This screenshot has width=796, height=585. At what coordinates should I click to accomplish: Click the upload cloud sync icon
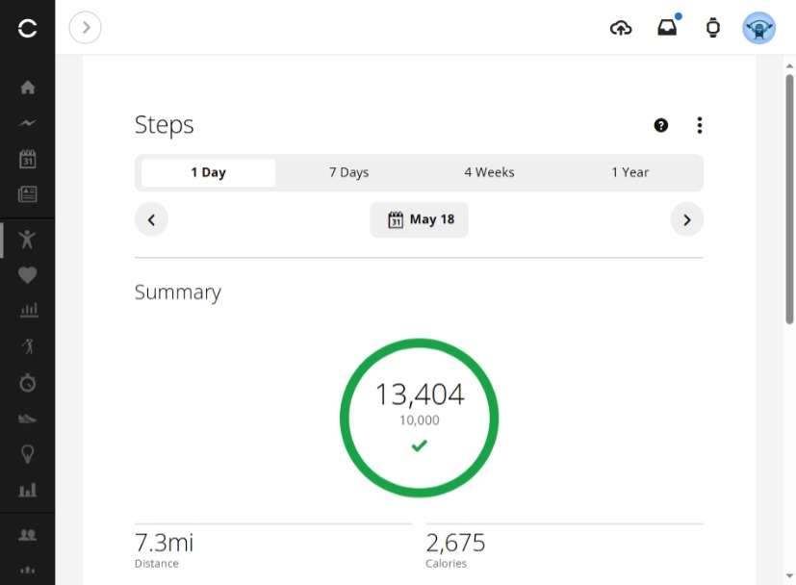(x=621, y=28)
